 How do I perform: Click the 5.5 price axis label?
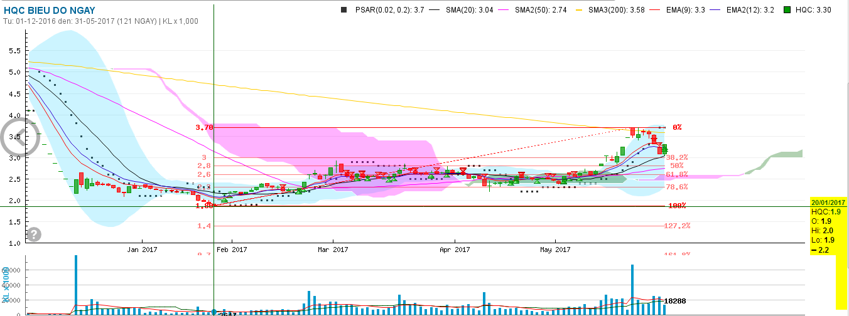(x=16, y=51)
